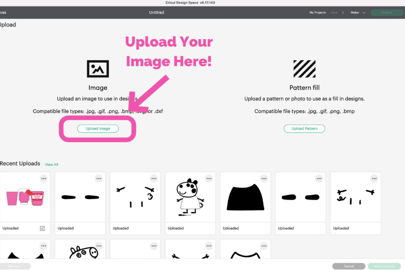Click the striped Pattern fill icon
The height and width of the screenshot is (270, 405).
(x=304, y=69)
